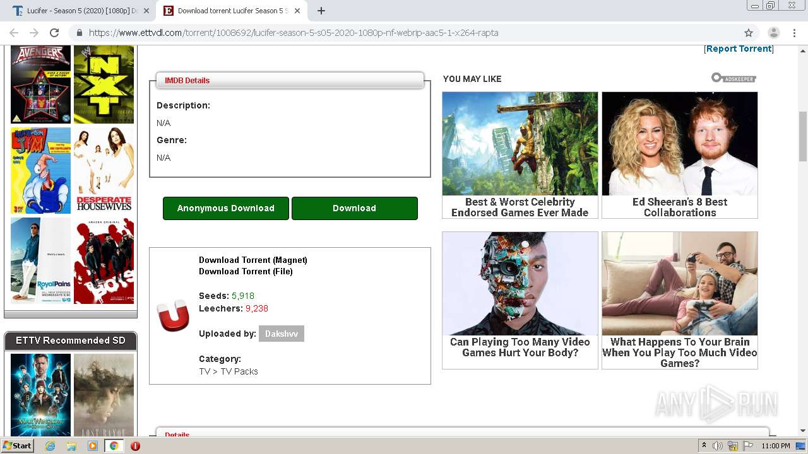Open Download Torrent (Magnet) link
The height and width of the screenshot is (454, 808).
(253, 260)
